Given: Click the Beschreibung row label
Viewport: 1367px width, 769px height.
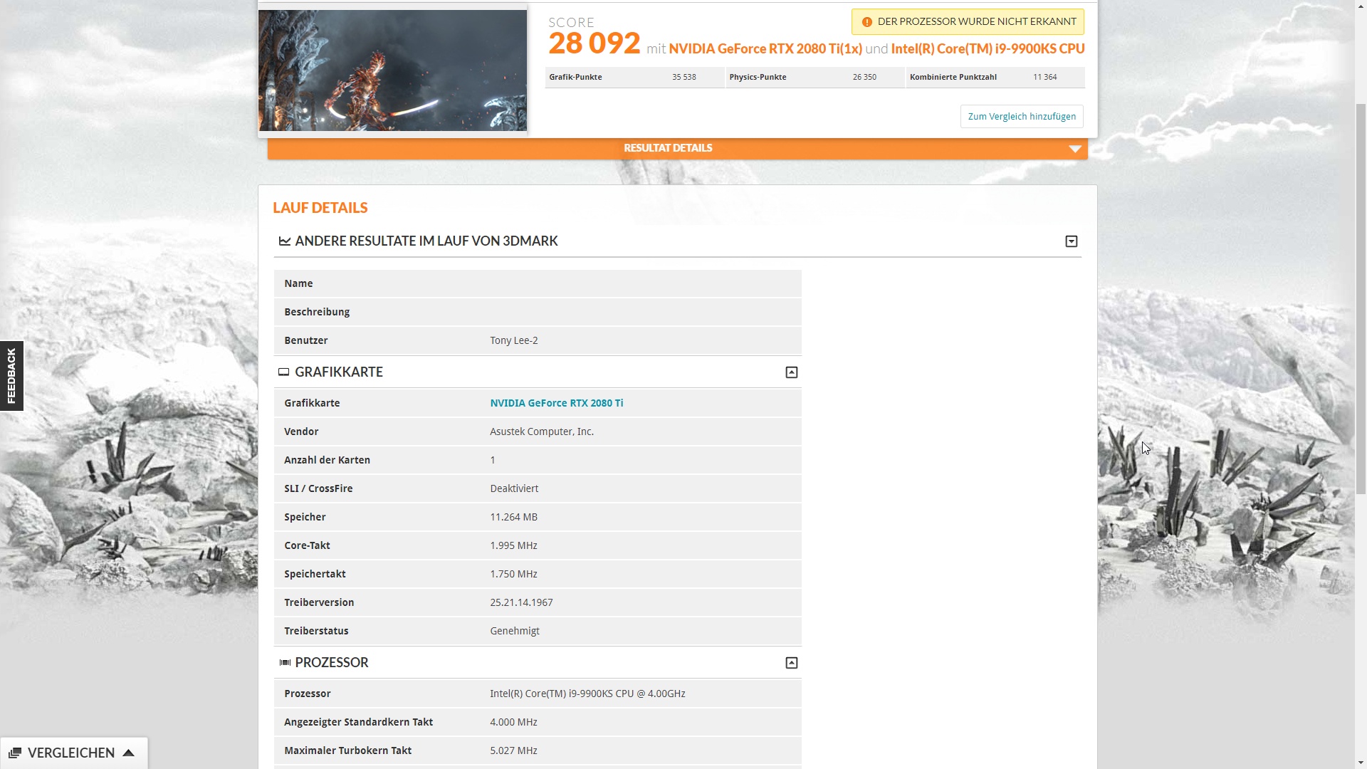Looking at the screenshot, I should point(317,312).
